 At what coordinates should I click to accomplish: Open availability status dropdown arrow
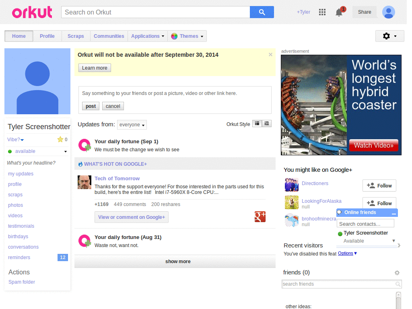point(66,152)
